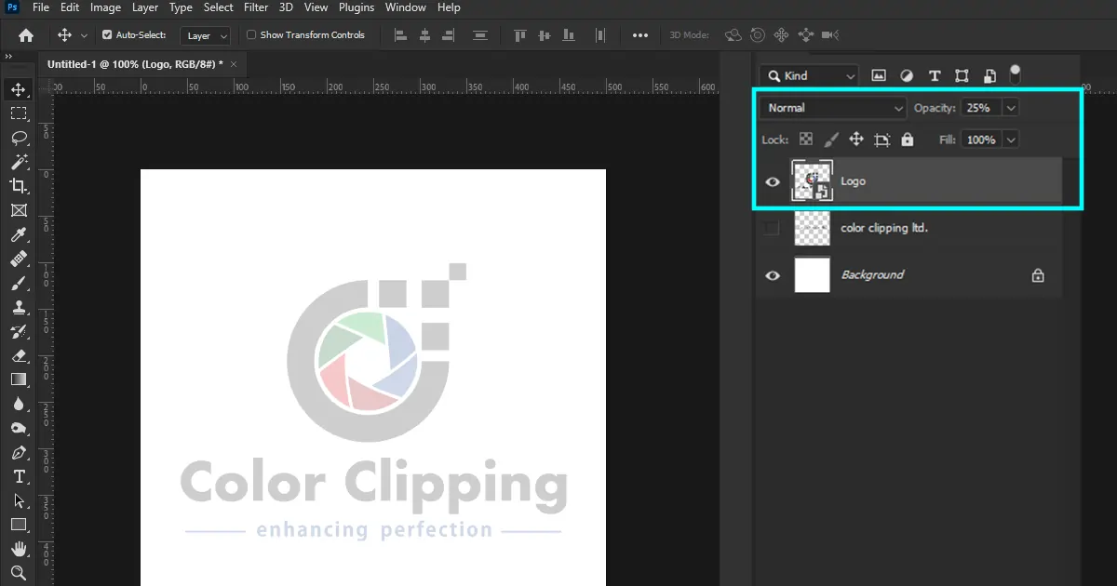The height and width of the screenshot is (586, 1117).
Task: Click the Logo layer thumbnail
Action: click(812, 180)
